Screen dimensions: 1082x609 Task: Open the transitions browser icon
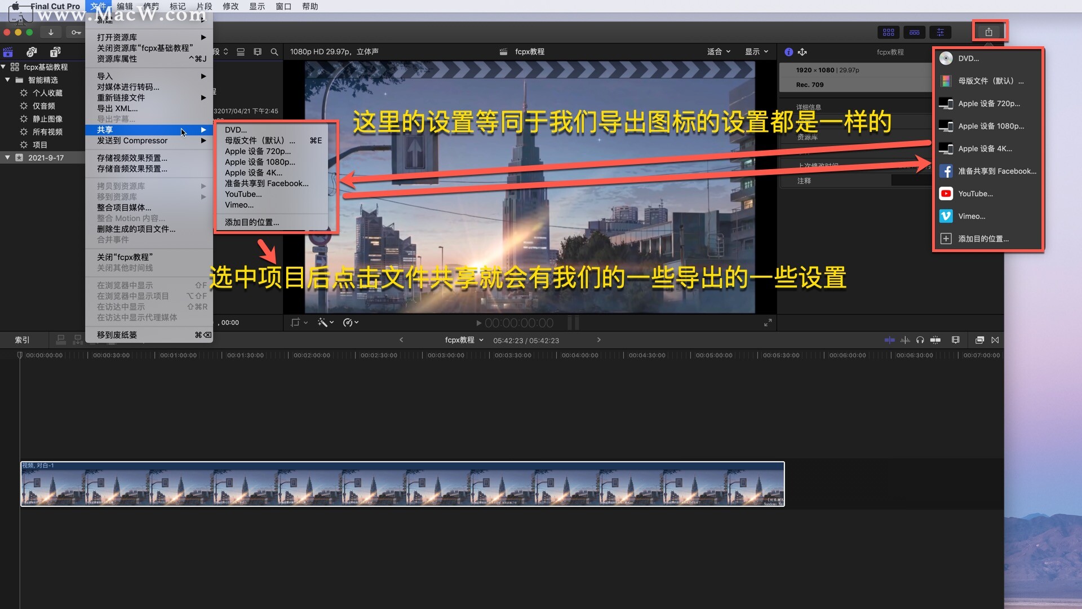tap(995, 340)
